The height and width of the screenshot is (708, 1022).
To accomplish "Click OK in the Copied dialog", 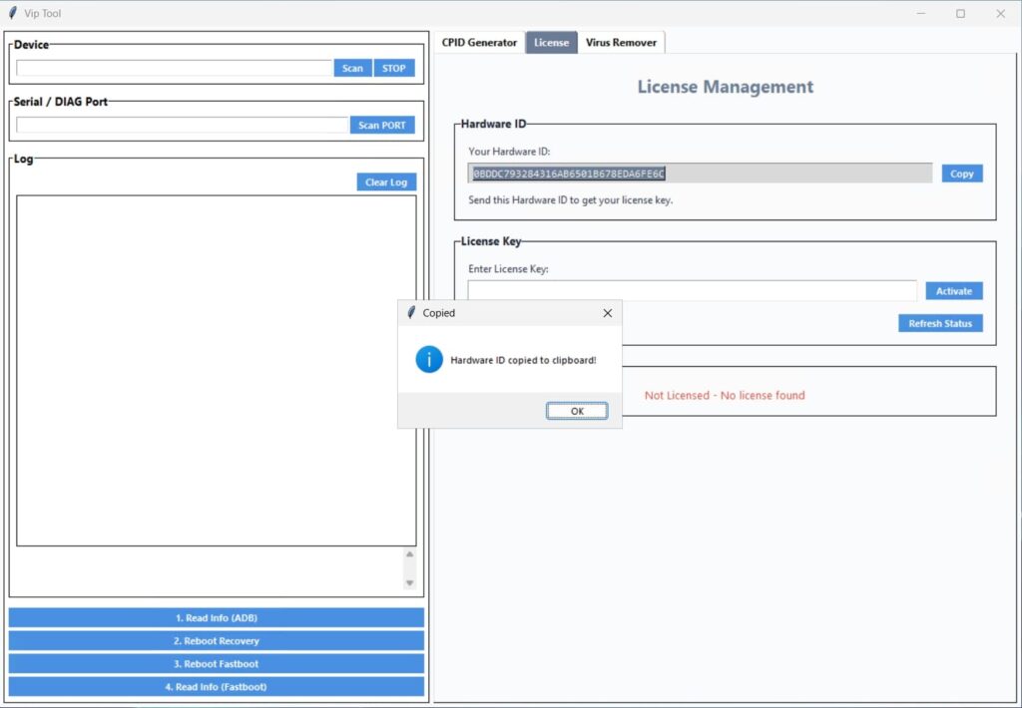I will [577, 411].
